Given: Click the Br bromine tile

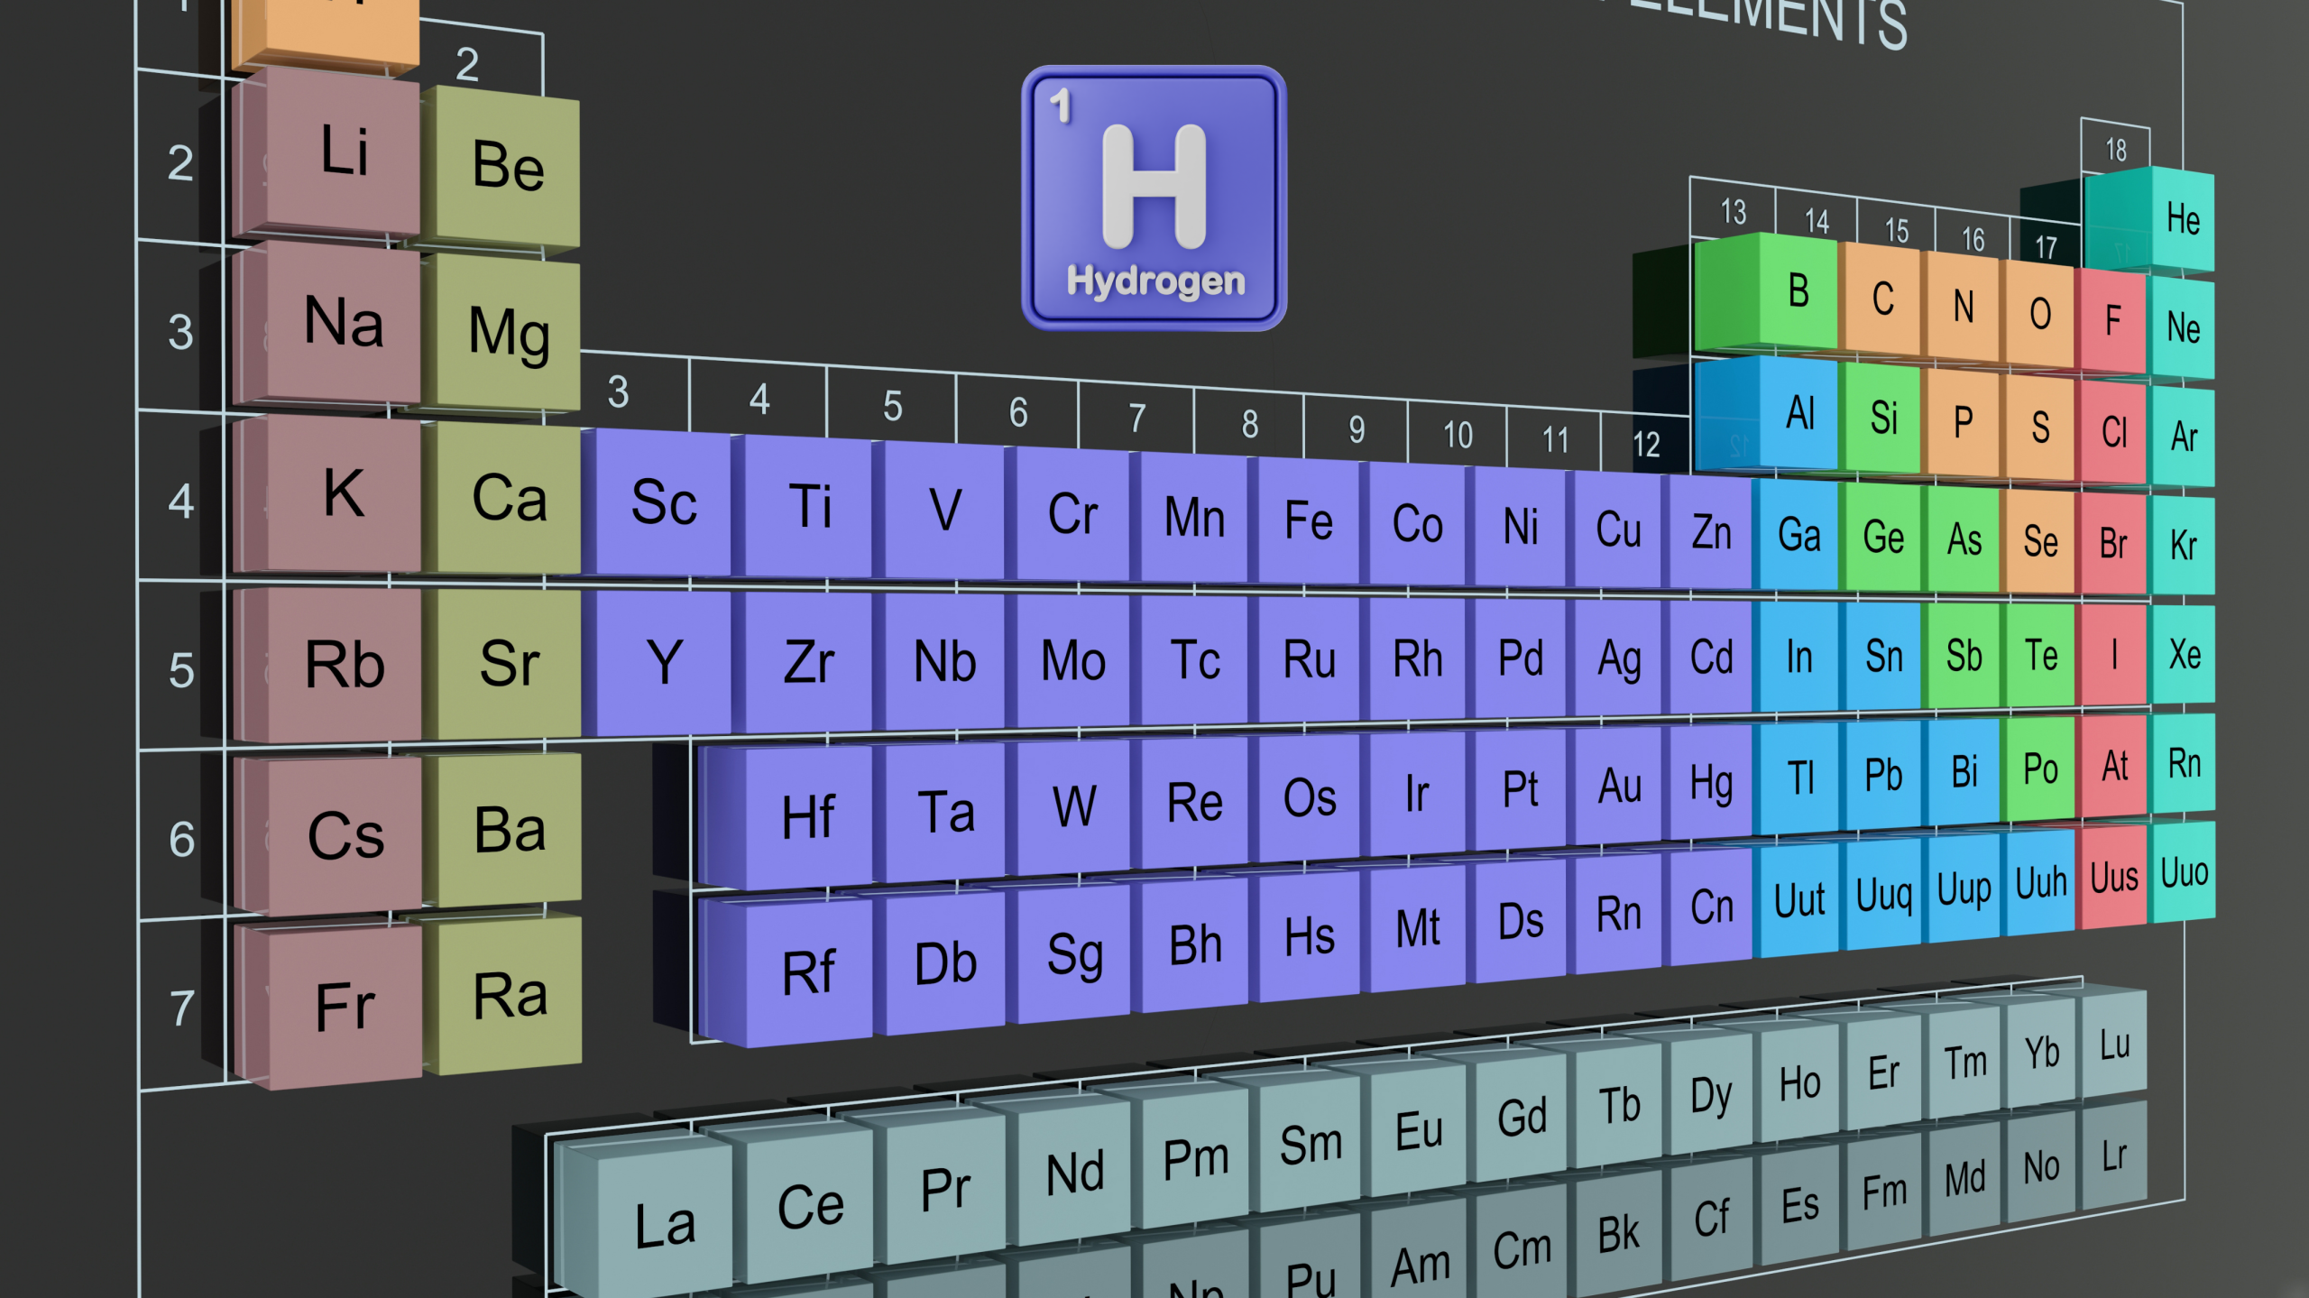Looking at the screenshot, I should coord(2113,544).
